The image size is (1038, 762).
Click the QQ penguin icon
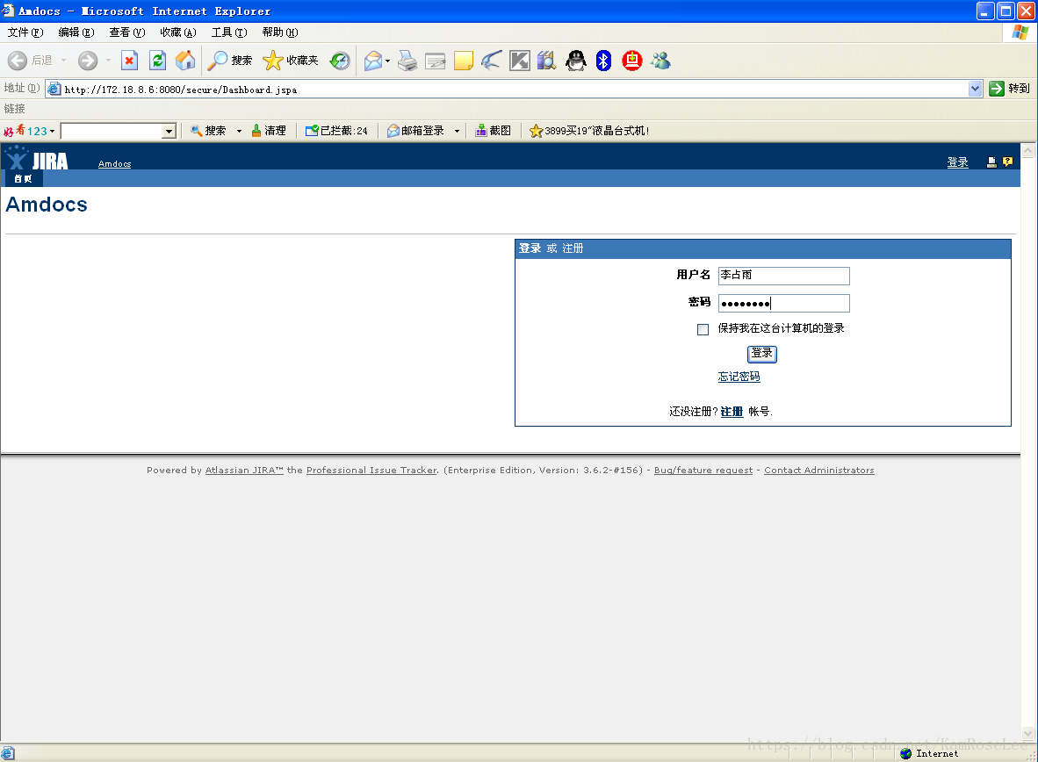click(576, 61)
